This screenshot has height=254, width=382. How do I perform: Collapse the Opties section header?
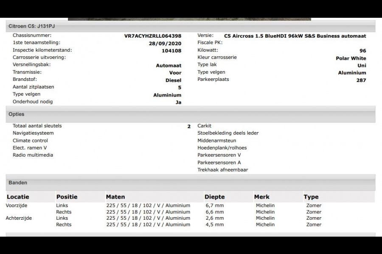(x=17, y=114)
